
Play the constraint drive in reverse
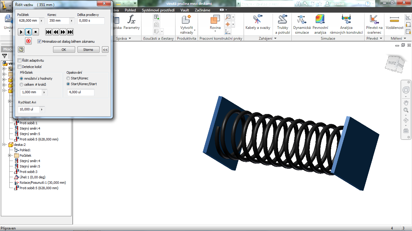28,32
